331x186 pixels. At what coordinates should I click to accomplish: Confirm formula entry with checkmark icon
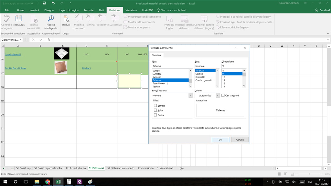coord(41,40)
